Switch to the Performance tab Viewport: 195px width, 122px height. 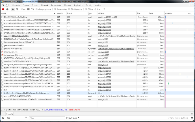point(56,5)
